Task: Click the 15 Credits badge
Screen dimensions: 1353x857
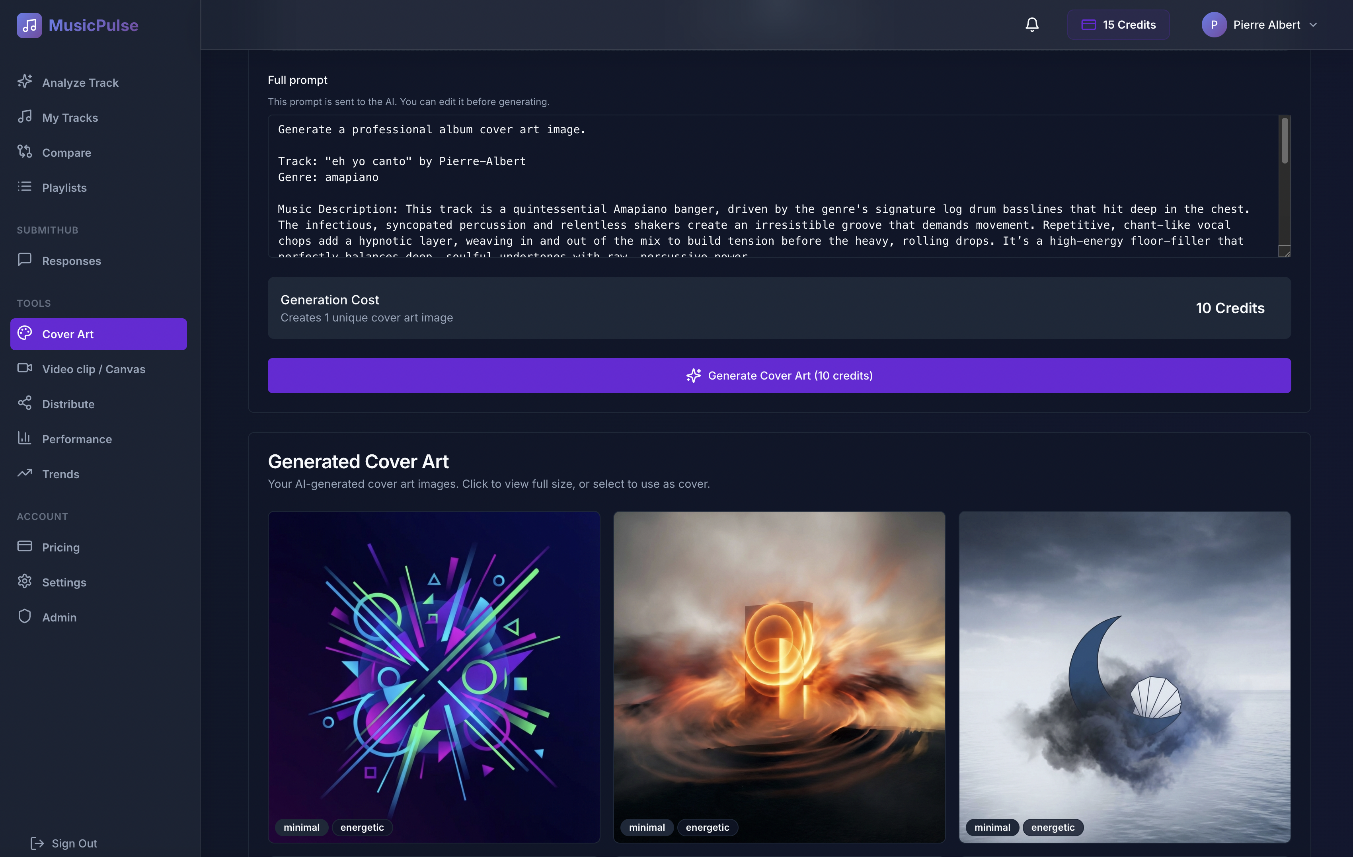Action: (x=1118, y=24)
